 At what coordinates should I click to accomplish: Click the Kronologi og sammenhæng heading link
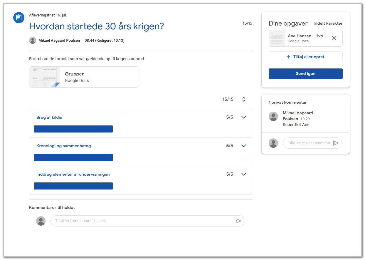pos(64,146)
